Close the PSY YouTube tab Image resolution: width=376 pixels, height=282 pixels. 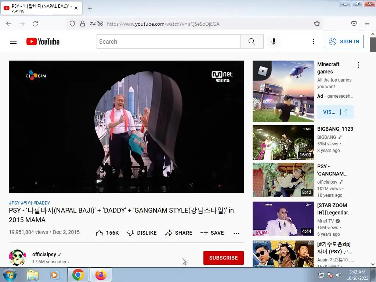[x=76, y=8]
